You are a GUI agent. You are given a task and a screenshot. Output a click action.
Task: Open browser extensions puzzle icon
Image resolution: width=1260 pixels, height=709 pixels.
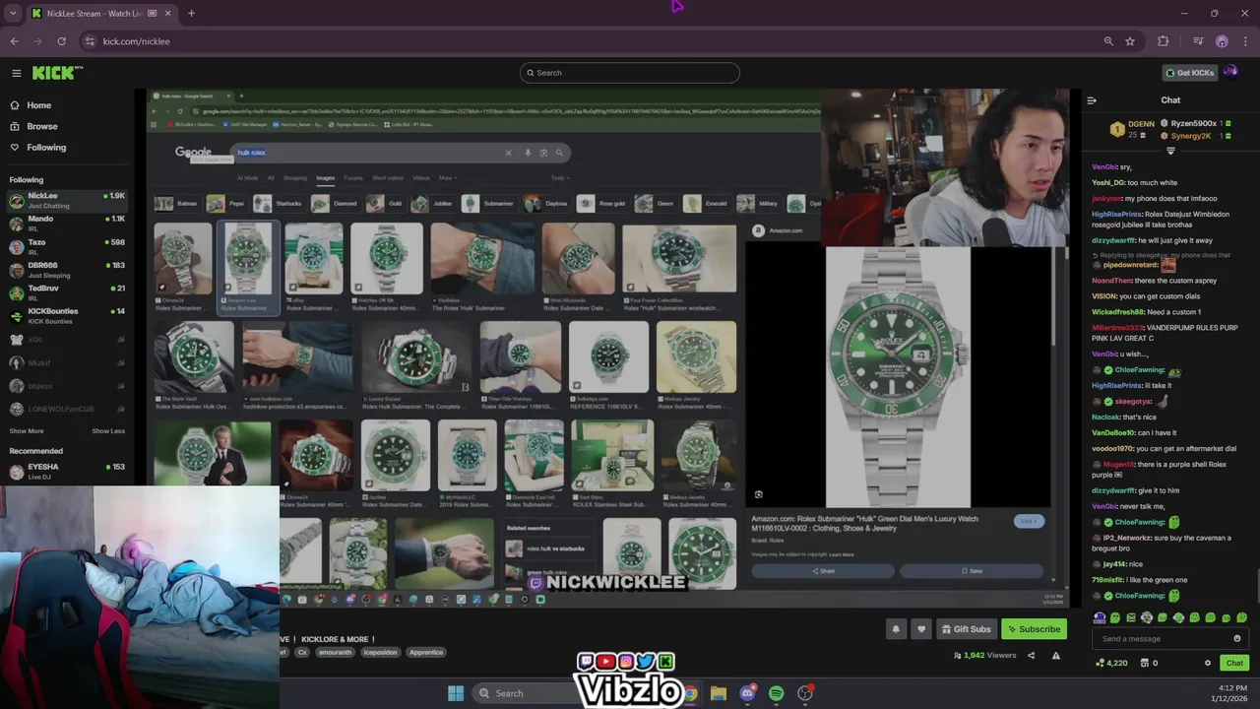pyautogui.click(x=1164, y=41)
